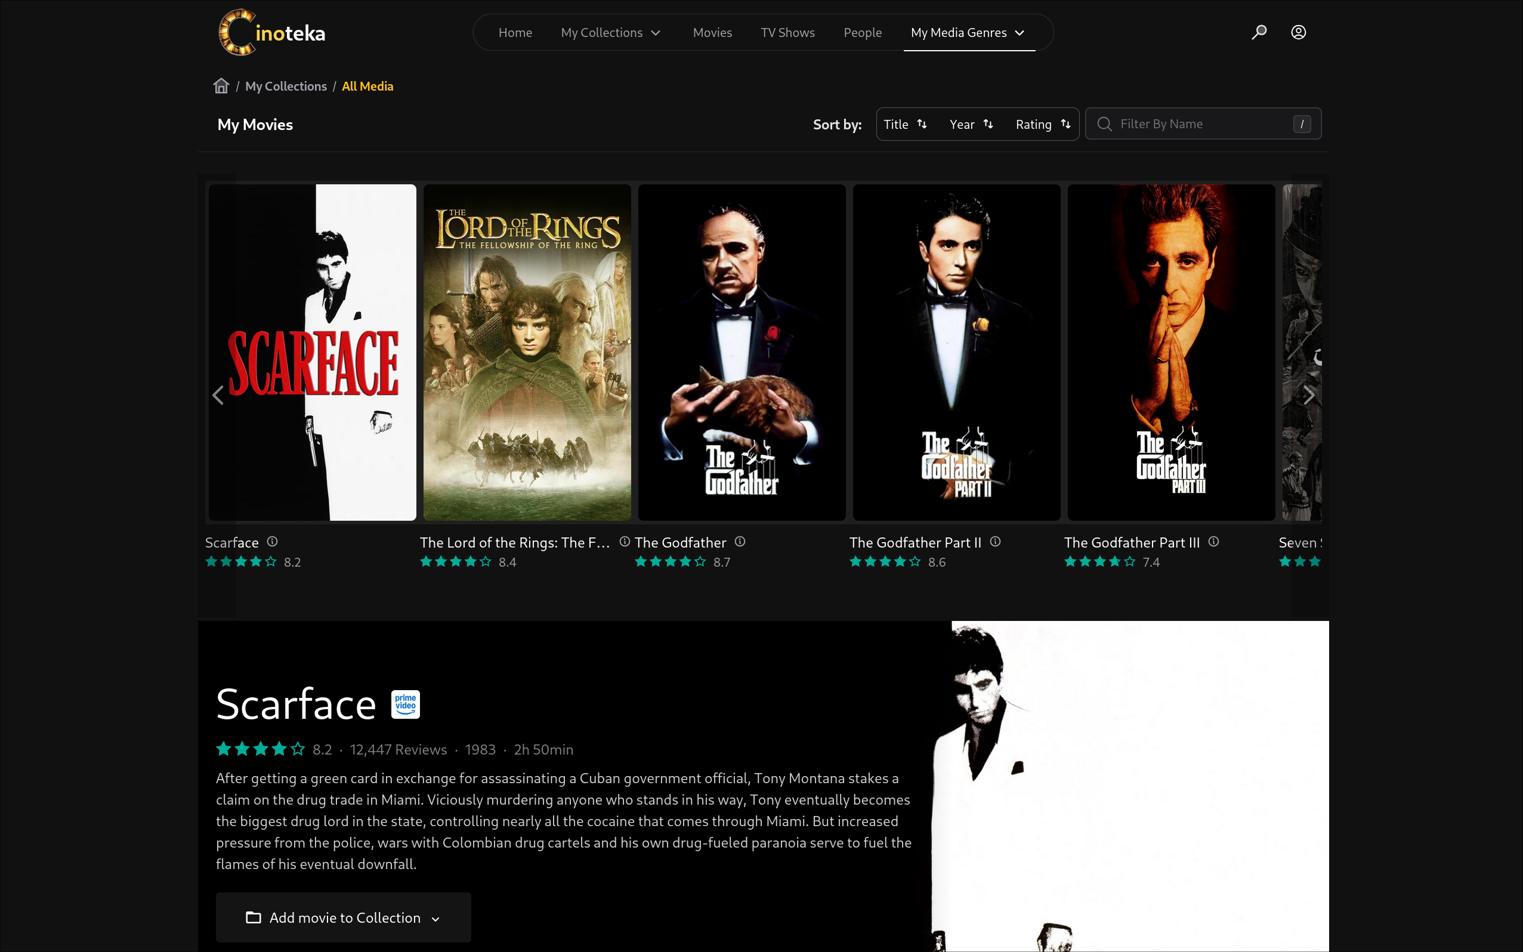Select the Fellowship of the Ring poster

pyautogui.click(x=527, y=352)
